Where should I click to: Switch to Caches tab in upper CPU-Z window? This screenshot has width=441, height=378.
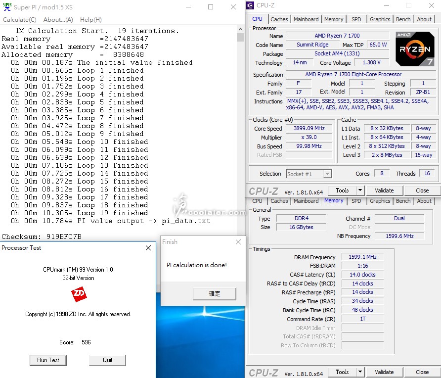[279, 19]
